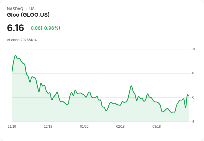Click the 8 label on the price axis

[193, 73]
